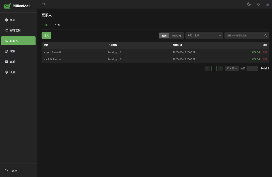The width and height of the screenshot is (272, 177).
Task: Click the logout arrow icon
Action: (x=6, y=171)
